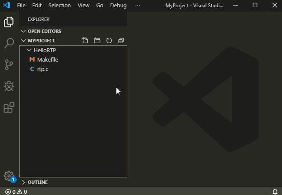The width and height of the screenshot is (282, 195).
Task: Click the New File icon
Action: coord(85,41)
